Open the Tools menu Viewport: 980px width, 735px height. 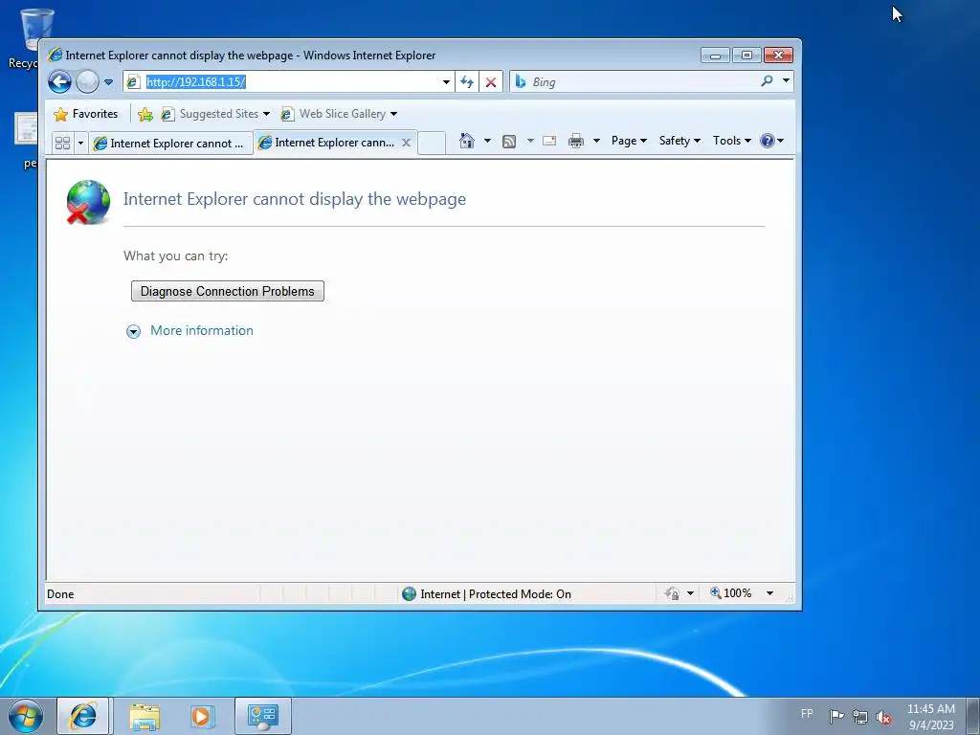point(732,141)
